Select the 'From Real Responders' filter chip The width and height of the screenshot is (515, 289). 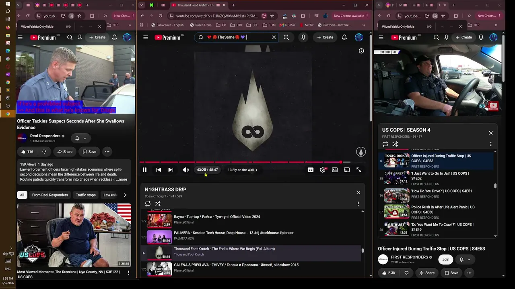coord(50,195)
